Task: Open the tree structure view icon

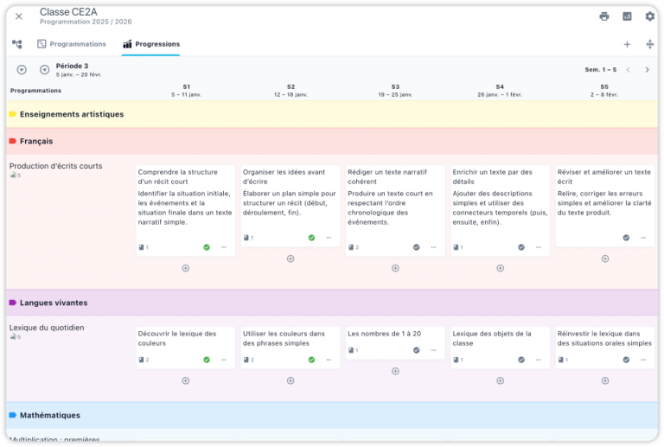Action: (17, 44)
